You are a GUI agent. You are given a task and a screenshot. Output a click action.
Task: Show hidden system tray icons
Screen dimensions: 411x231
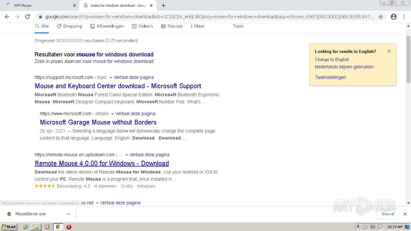pos(358,227)
